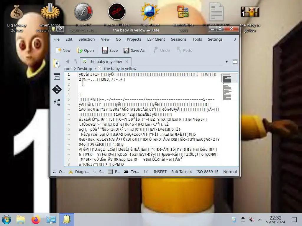Click the split view icon
Screen dimensions: 302x226
(235, 62)
